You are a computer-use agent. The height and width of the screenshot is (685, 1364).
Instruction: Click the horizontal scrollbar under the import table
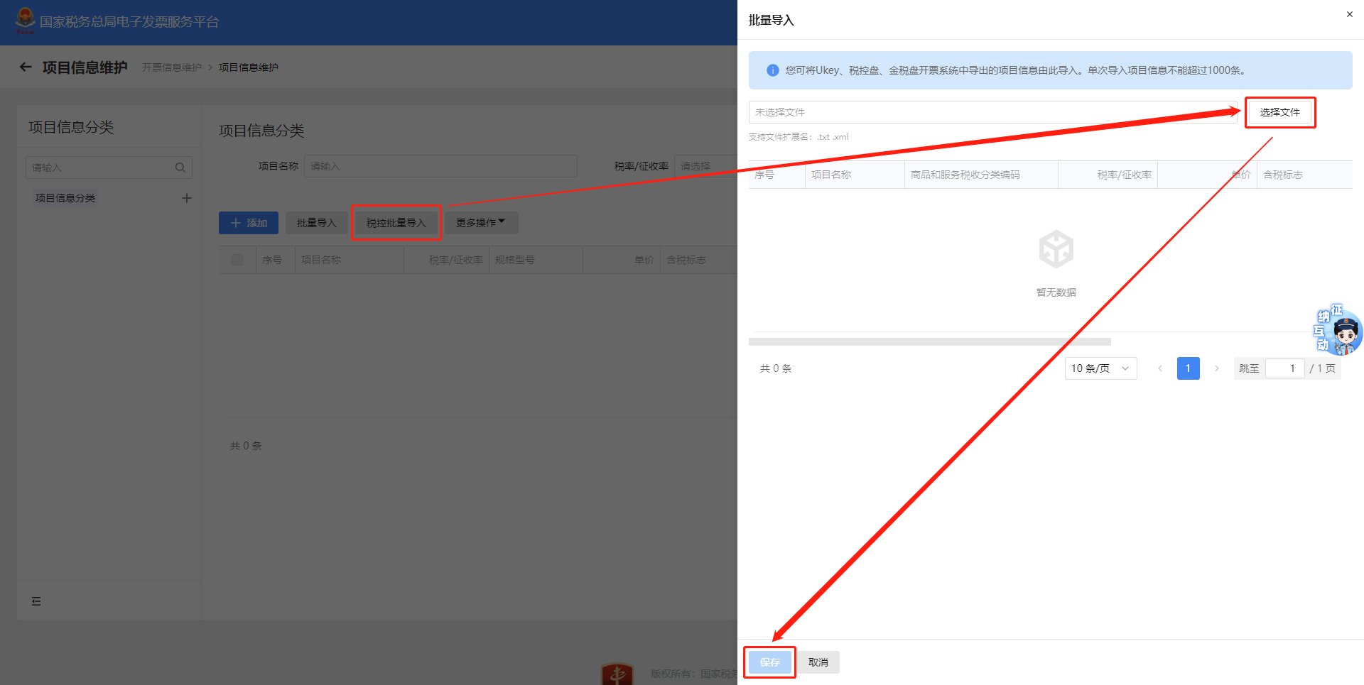pyautogui.click(x=929, y=342)
